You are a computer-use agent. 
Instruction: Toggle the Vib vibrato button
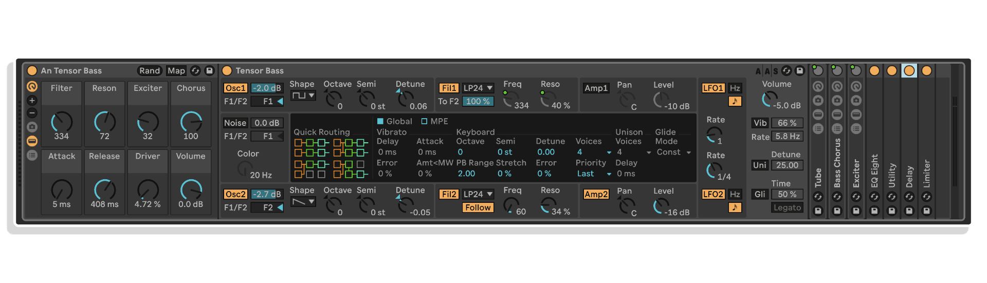(760, 123)
